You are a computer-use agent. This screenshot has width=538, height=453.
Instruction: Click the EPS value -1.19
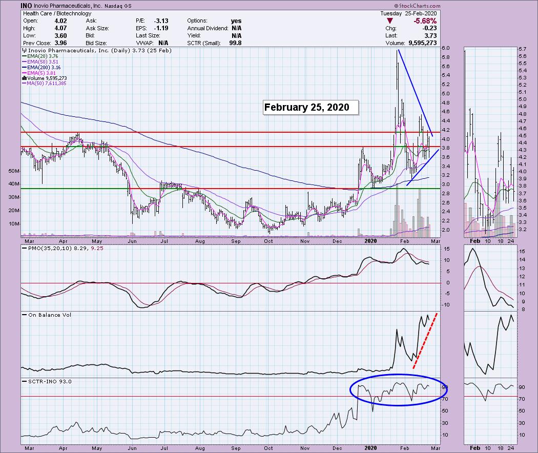161,28
